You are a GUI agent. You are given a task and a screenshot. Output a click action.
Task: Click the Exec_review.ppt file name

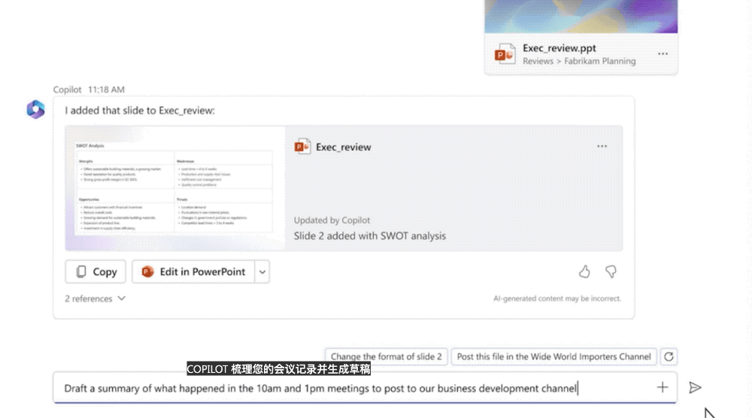click(x=559, y=48)
